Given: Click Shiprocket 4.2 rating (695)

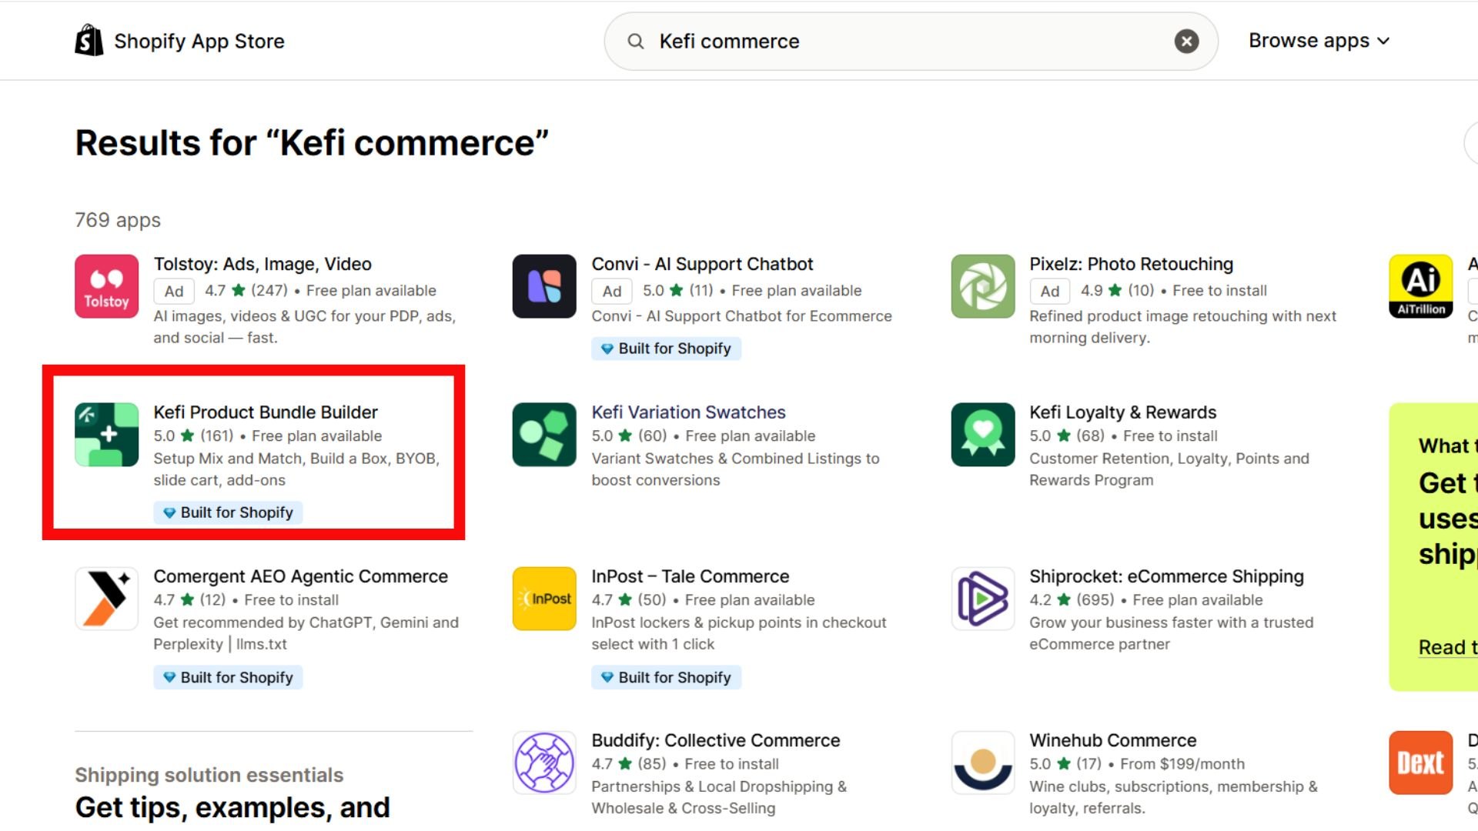Looking at the screenshot, I should [x=1072, y=599].
